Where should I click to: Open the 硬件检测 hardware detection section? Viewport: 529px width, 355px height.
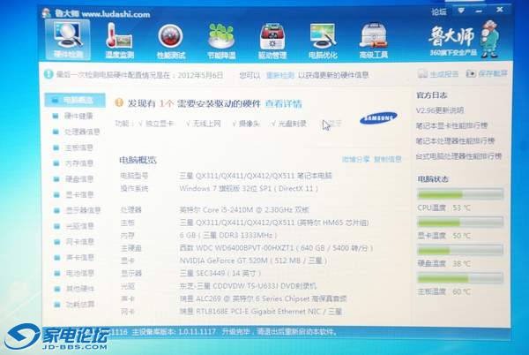(68, 40)
